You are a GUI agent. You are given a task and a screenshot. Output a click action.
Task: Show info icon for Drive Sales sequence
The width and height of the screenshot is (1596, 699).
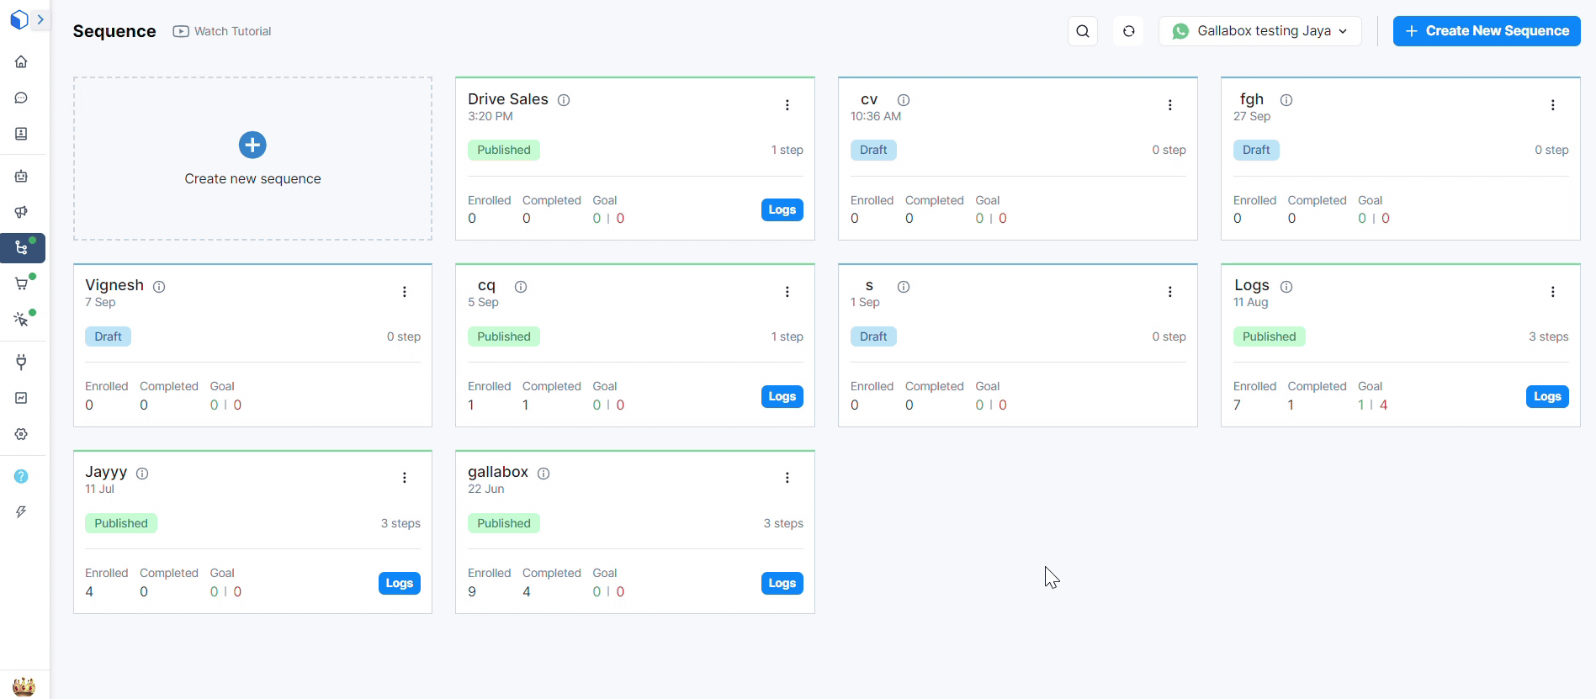coord(564,100)
